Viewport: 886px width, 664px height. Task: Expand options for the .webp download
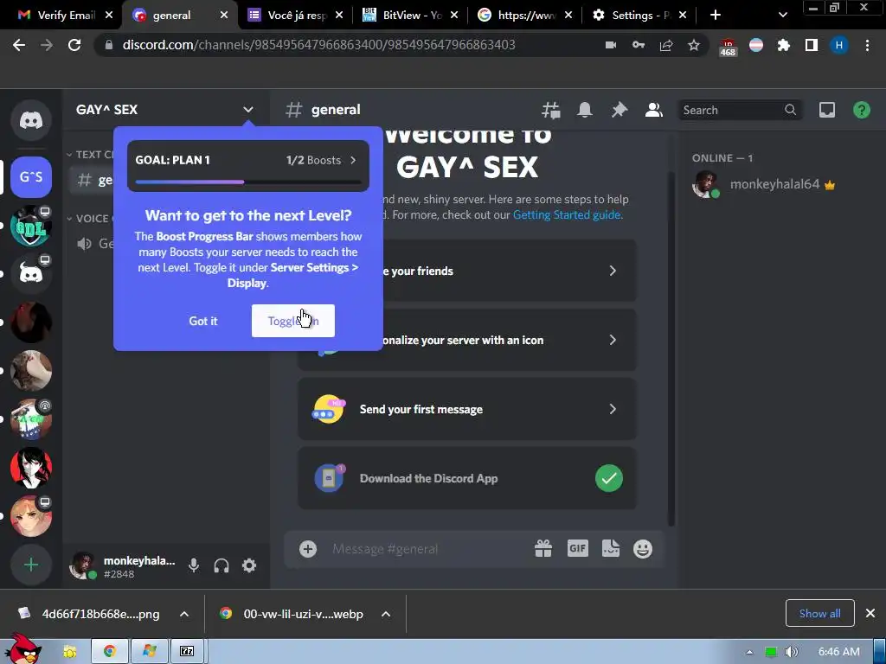[x=386, y=614]
